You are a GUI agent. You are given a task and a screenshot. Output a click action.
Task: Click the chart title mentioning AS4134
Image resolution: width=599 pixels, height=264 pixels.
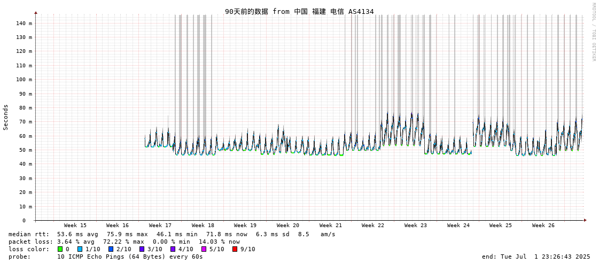299,11
